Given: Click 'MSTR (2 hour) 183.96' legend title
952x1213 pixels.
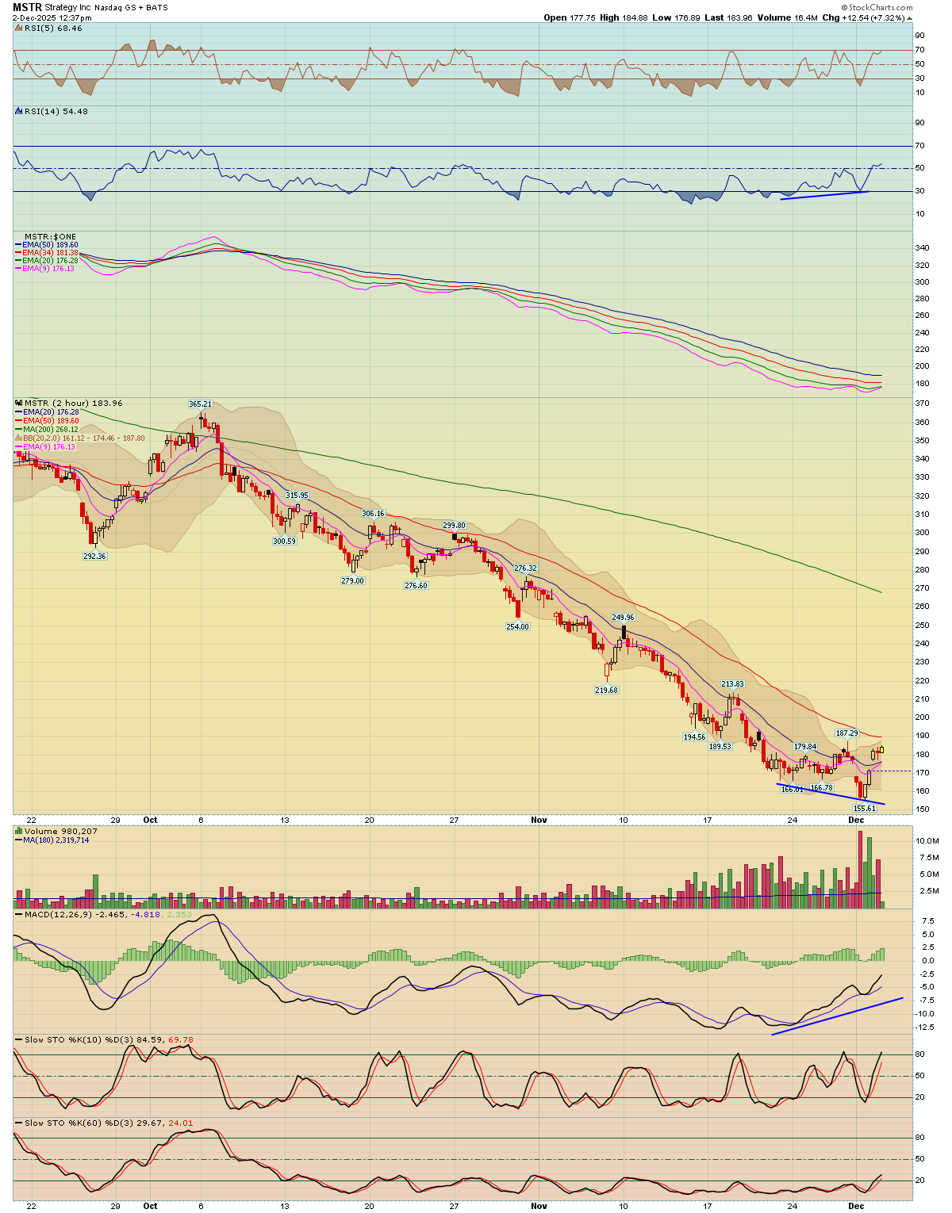Looking at the screenshot, I should tap(74, 403).
